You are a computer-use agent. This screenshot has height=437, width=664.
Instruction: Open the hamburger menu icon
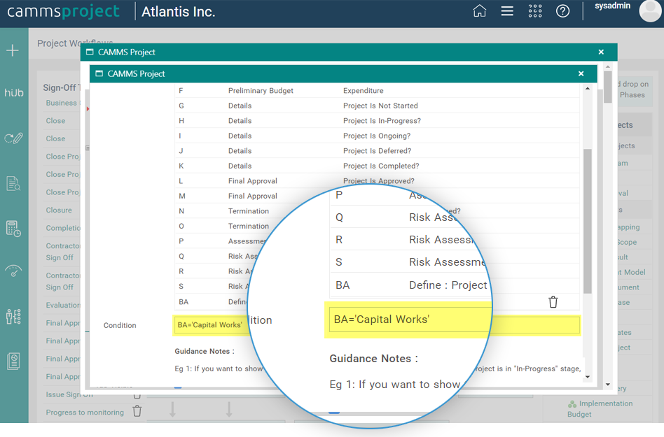click(507, 11)
